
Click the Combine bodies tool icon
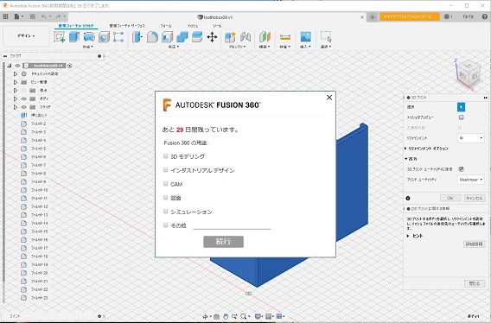tap(182, 37)
